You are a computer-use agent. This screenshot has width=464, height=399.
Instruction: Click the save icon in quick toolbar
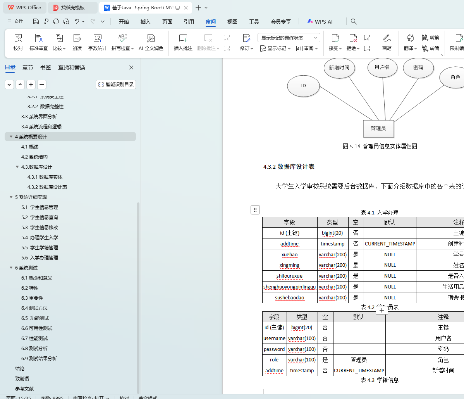pyautogui.click(x=36, y=21)
